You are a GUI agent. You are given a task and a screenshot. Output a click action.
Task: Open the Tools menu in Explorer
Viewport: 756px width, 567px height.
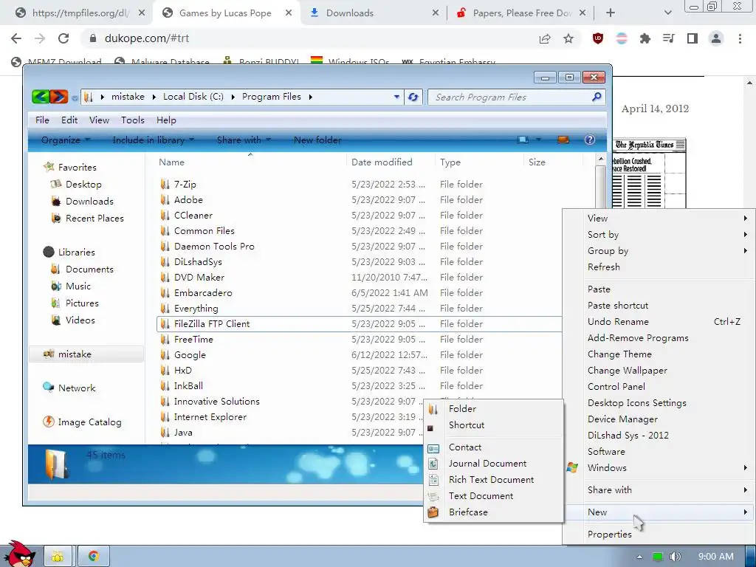coord(133,120)
